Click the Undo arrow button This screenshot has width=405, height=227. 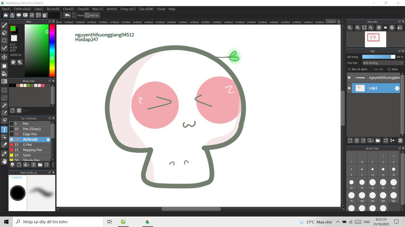click(67, 15)
